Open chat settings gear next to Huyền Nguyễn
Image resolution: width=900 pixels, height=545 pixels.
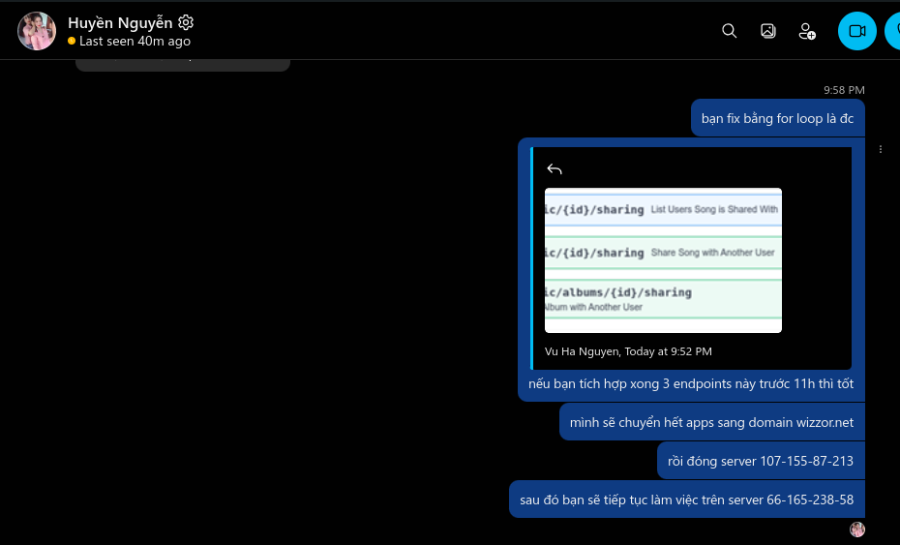click(187, 22)
